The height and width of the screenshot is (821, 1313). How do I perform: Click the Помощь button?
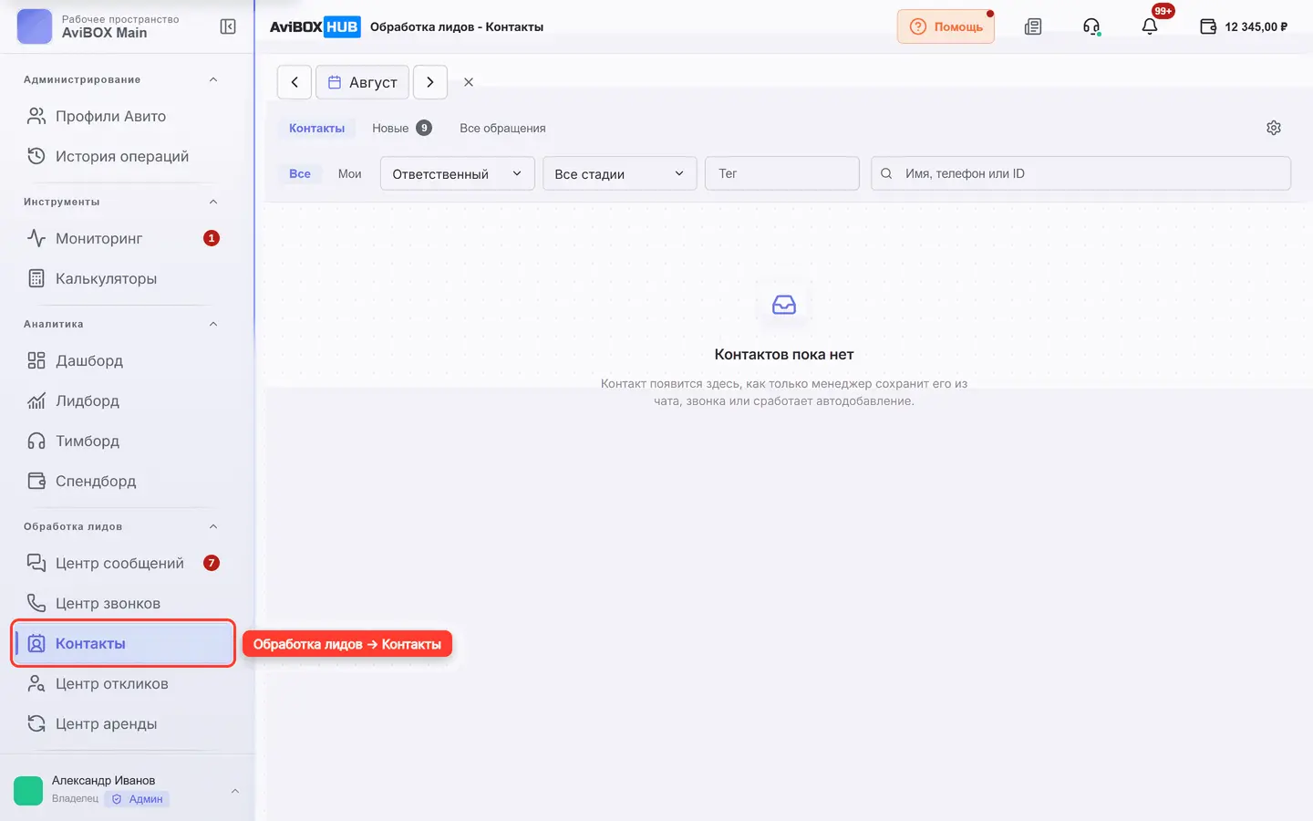[946, 26]
